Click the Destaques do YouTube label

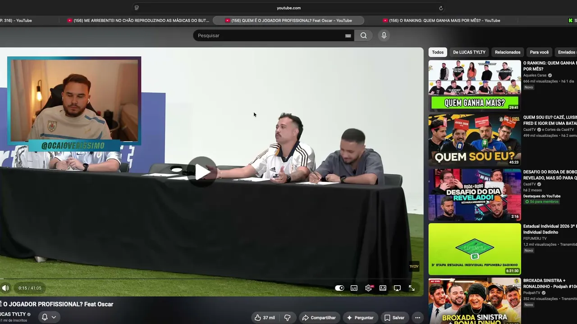542,196
